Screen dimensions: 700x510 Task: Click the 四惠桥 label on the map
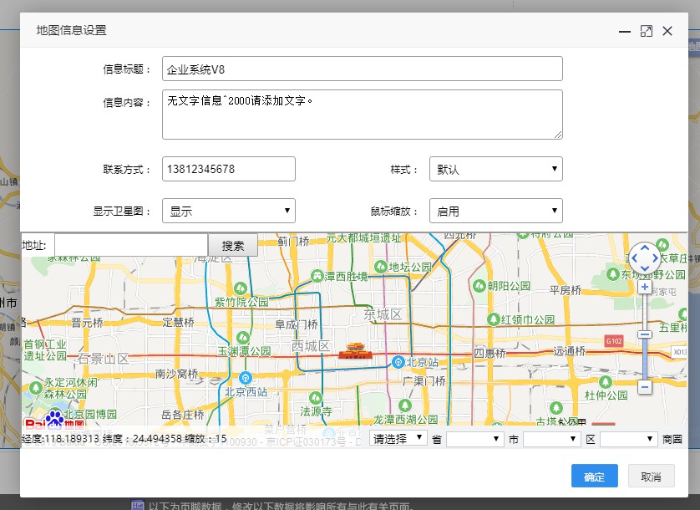[489, 353]
